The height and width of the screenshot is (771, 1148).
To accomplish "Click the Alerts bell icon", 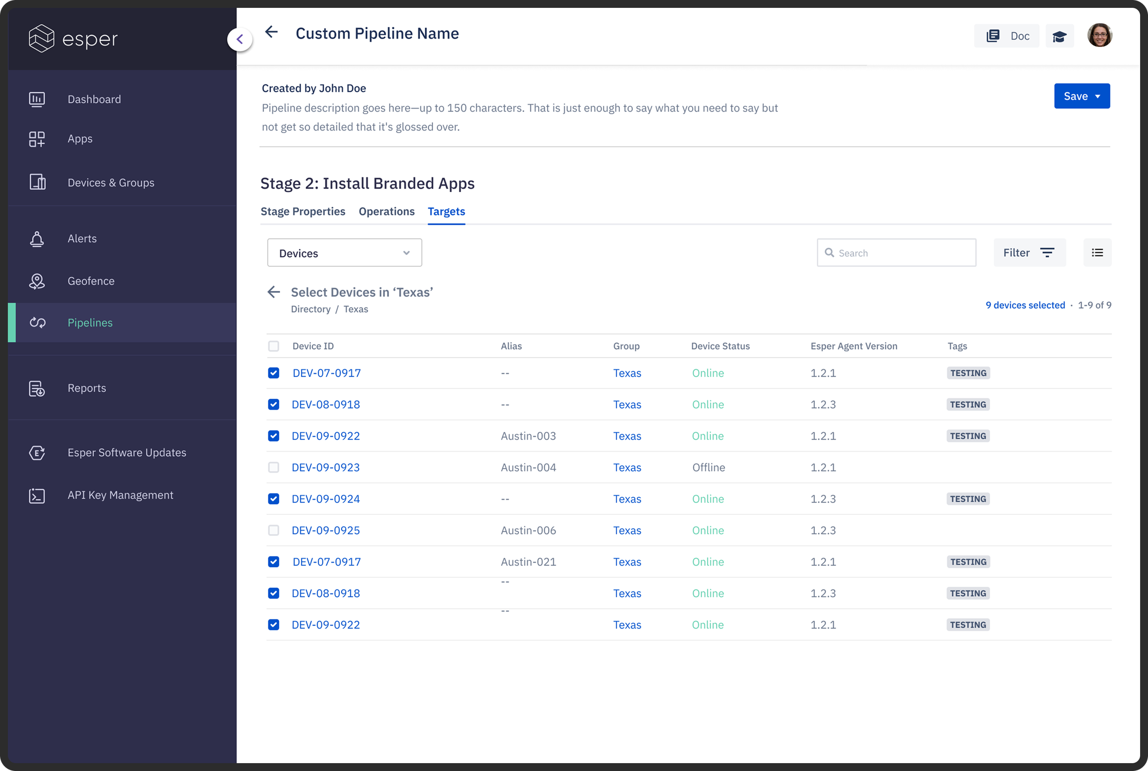I will [37, 239].
